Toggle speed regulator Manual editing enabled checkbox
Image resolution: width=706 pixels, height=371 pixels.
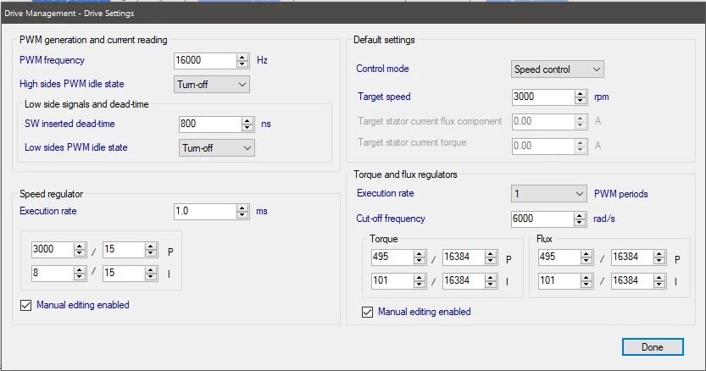point(25,305)
